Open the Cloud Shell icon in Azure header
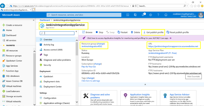 (x=128, y=15)
